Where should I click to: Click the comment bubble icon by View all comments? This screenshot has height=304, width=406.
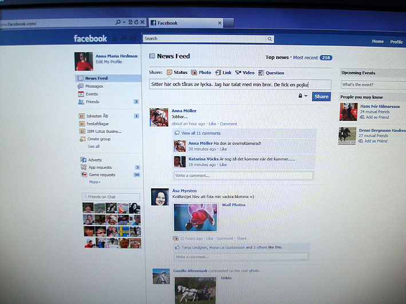[177, 133]
